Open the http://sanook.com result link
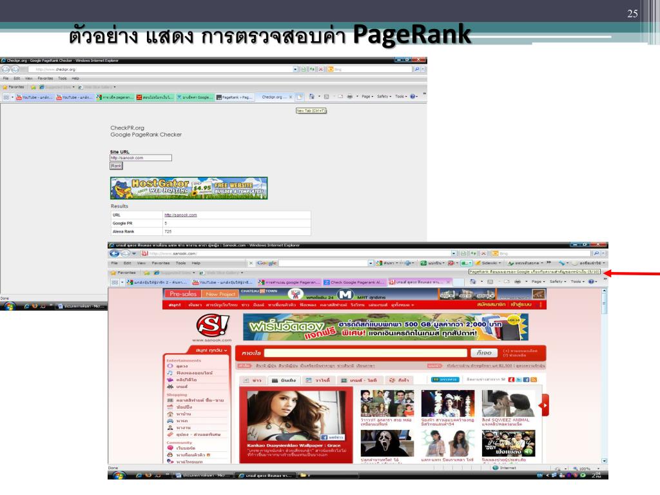The width and height of the screenshot is (660, 495). click(180, 215)
